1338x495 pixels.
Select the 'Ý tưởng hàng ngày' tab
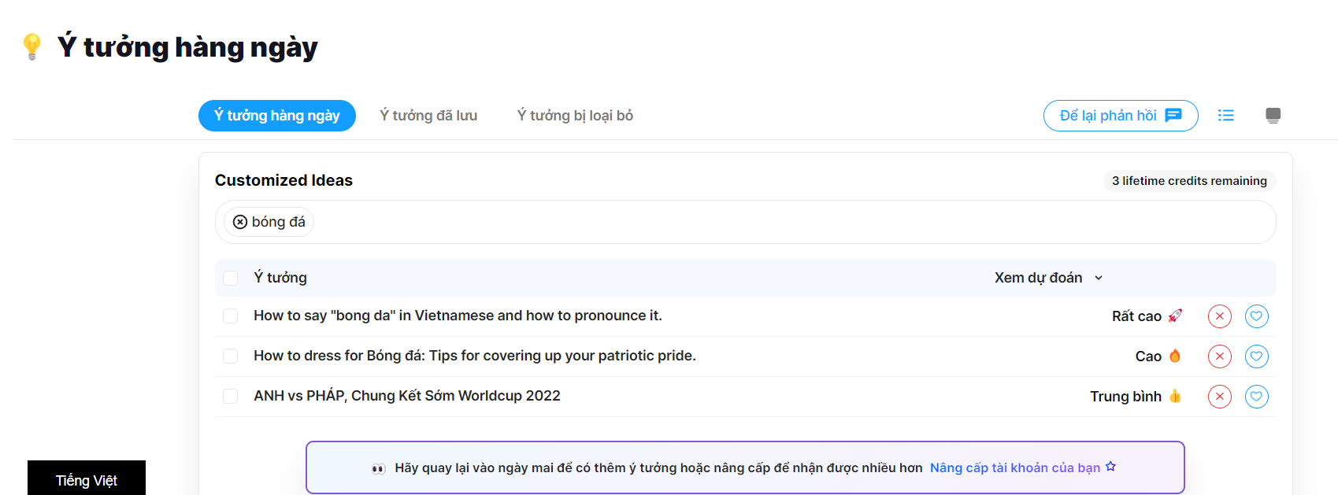(277, 116)
